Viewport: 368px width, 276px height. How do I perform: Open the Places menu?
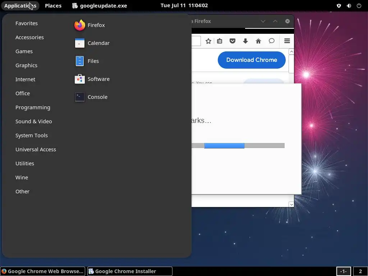[53, 6]
